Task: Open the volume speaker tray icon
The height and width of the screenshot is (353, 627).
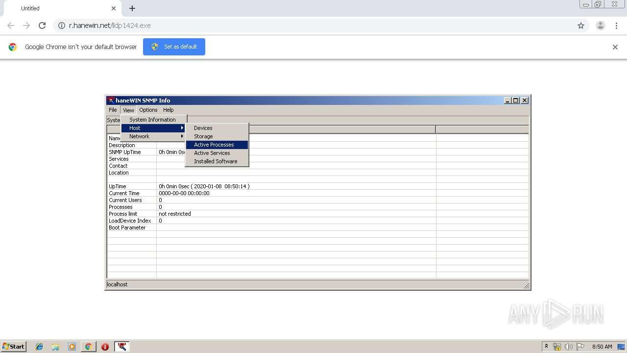Action: click(x=569, y=347)
